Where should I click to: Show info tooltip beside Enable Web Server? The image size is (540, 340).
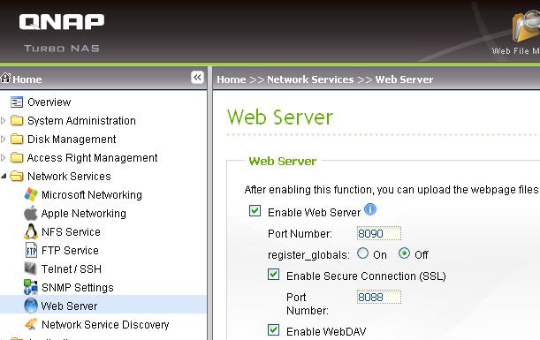pos(370,209)
